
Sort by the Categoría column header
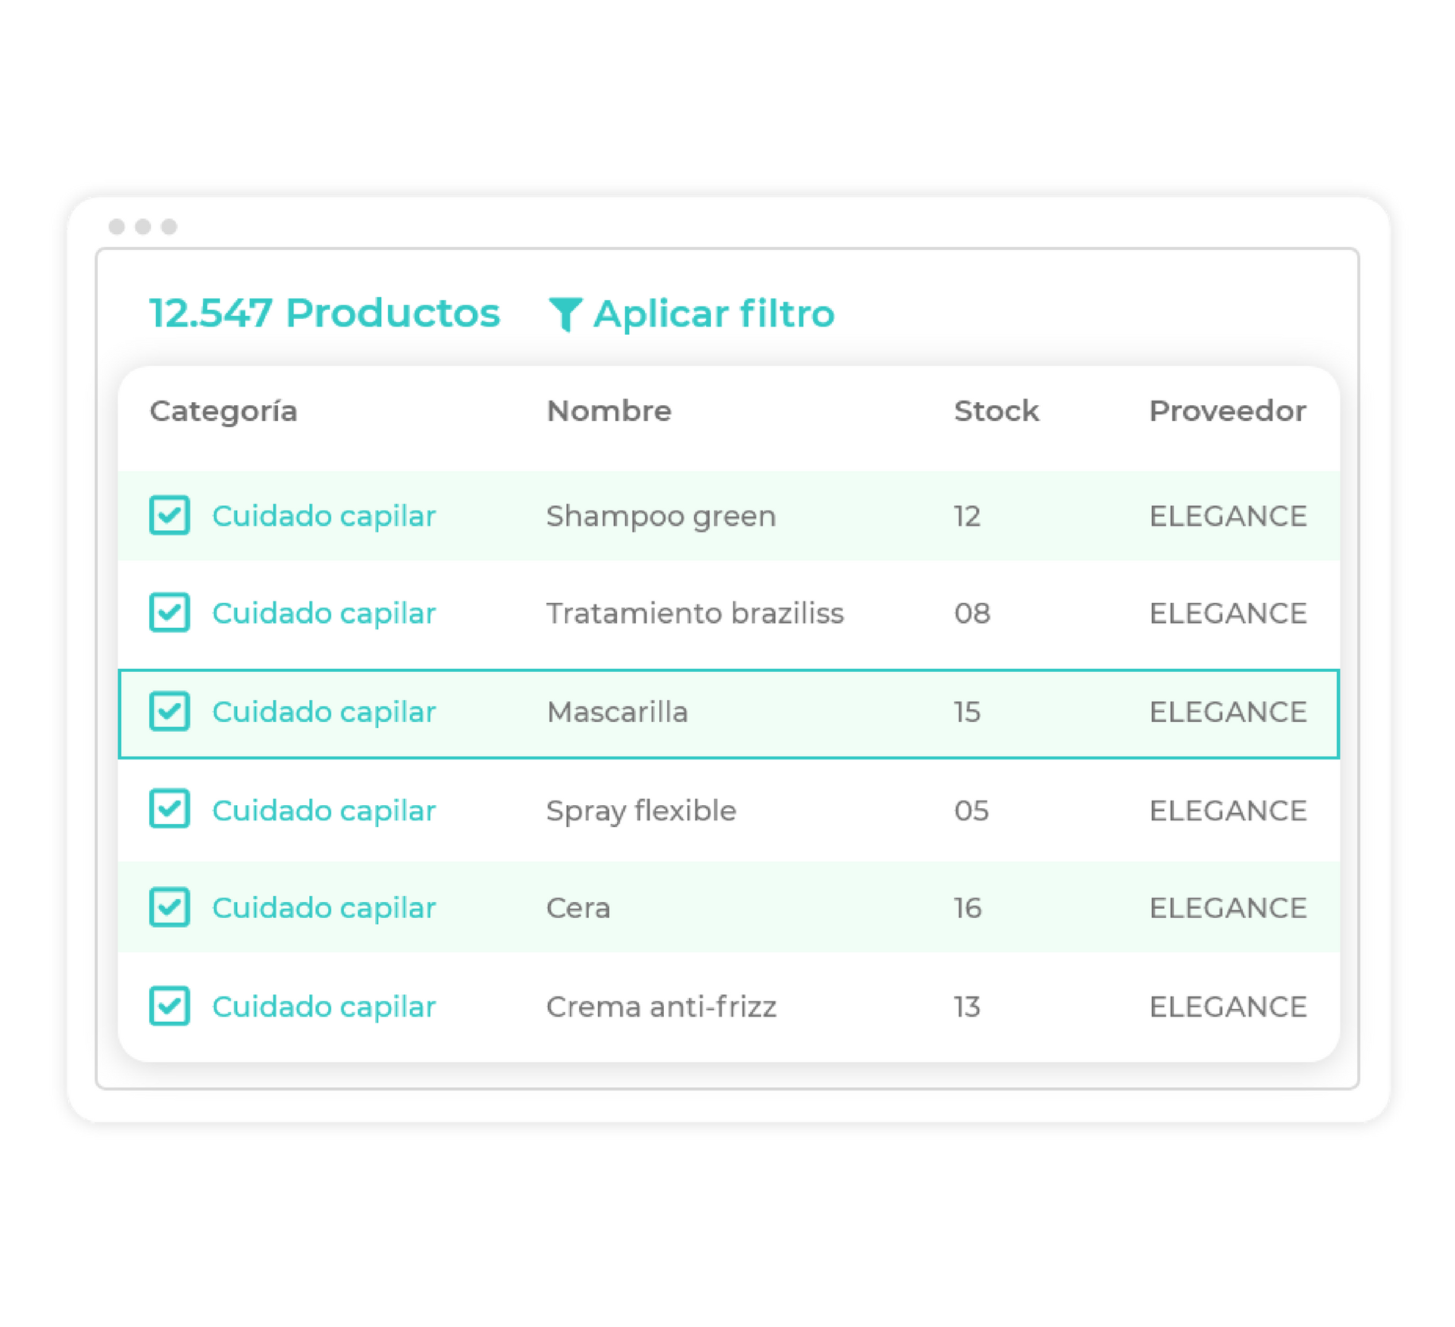[x=224, y=411]
